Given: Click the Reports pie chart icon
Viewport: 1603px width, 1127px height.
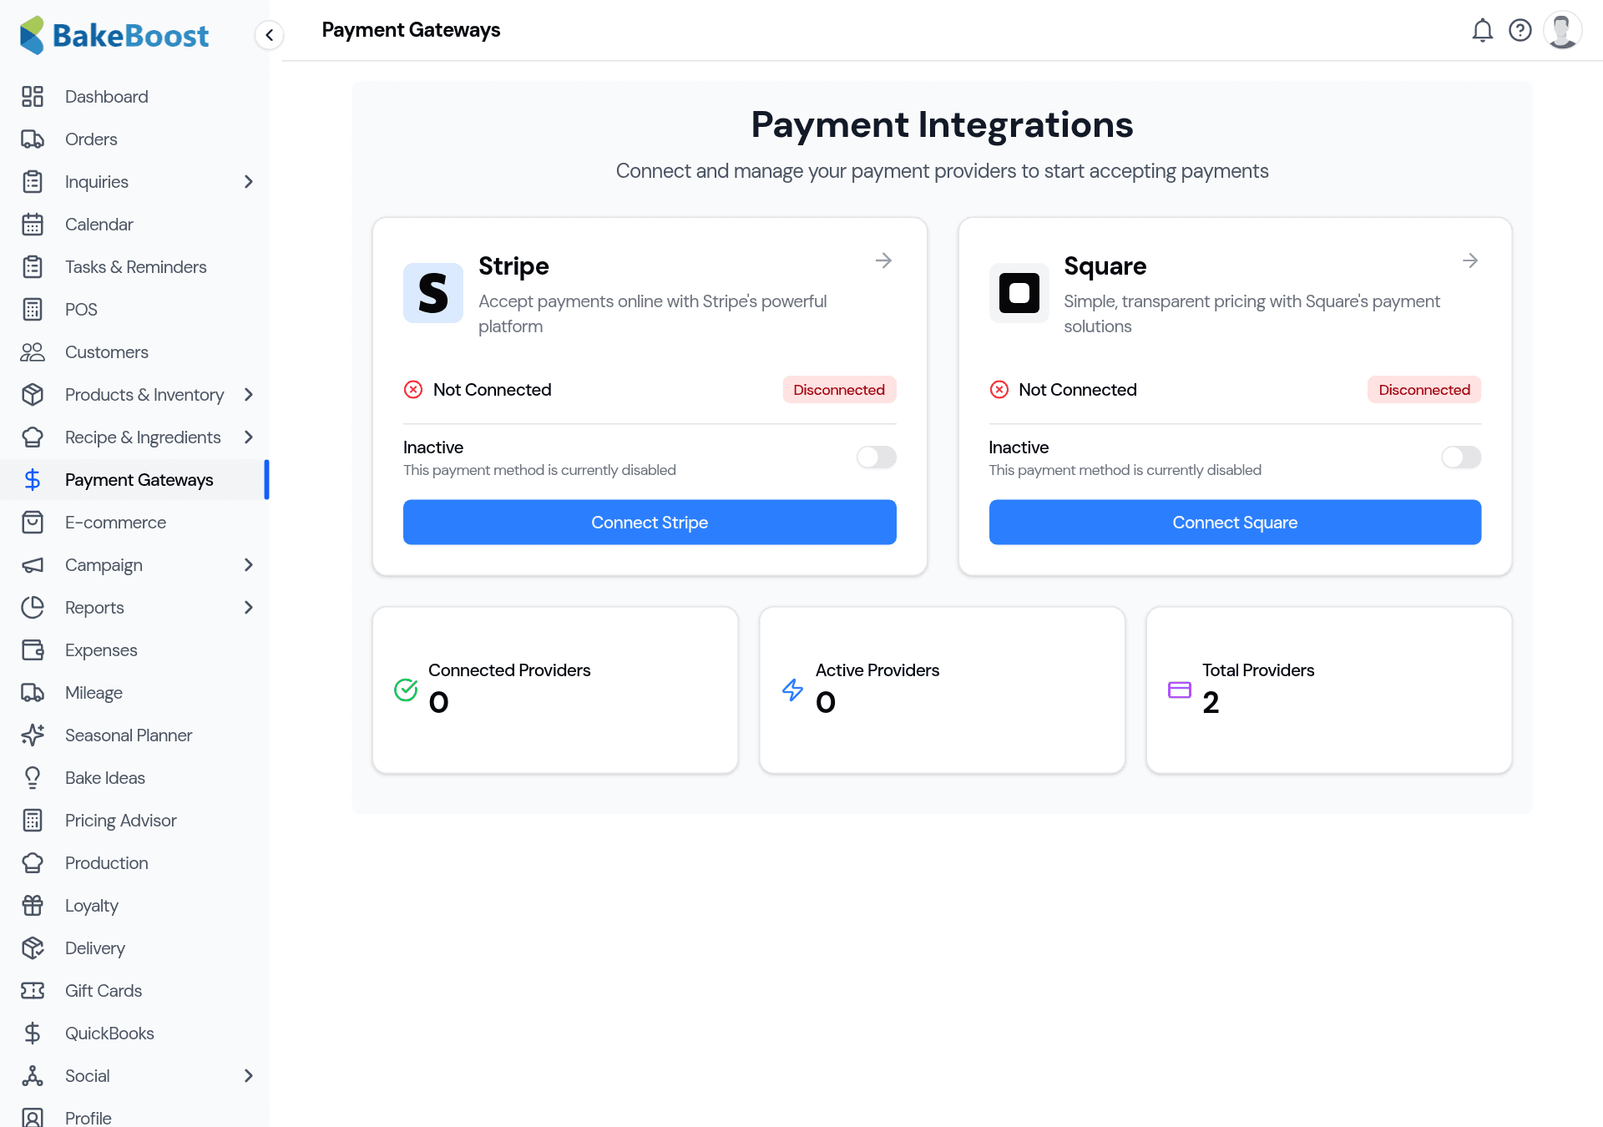Looking at the screenshot, I should coord(33,608).
